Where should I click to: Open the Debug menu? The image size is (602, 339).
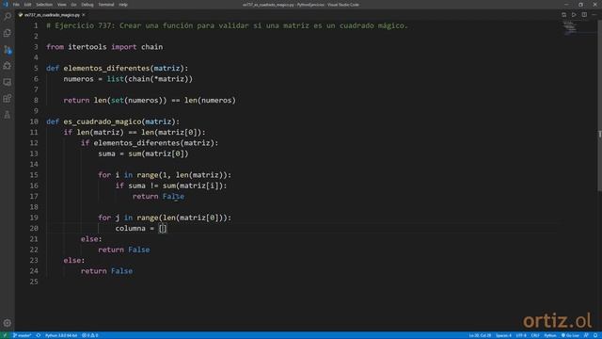(x=87, y=5)
